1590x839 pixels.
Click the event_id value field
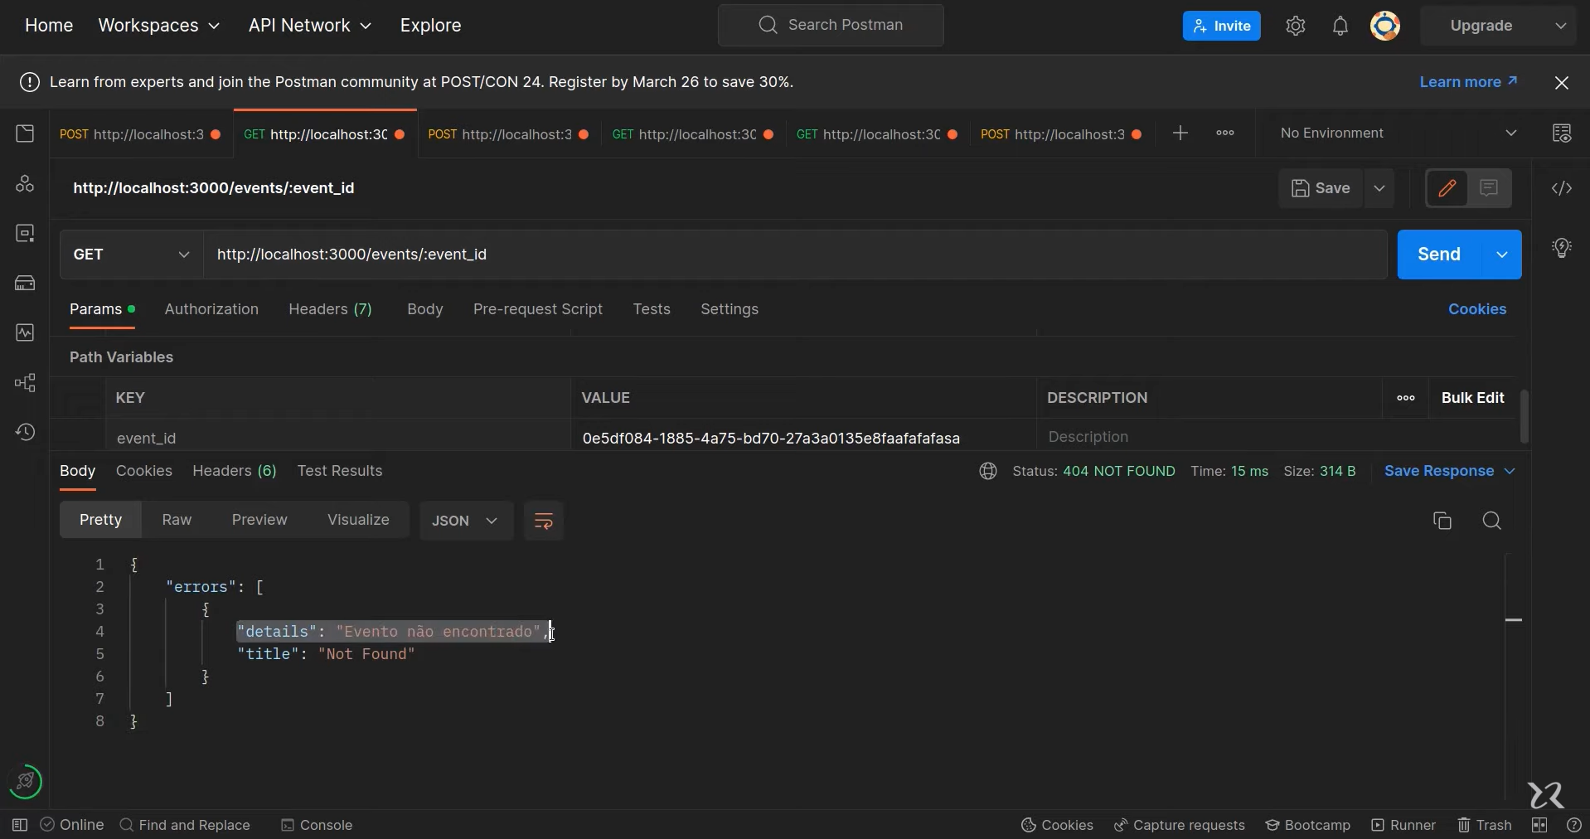coord(803,438)
